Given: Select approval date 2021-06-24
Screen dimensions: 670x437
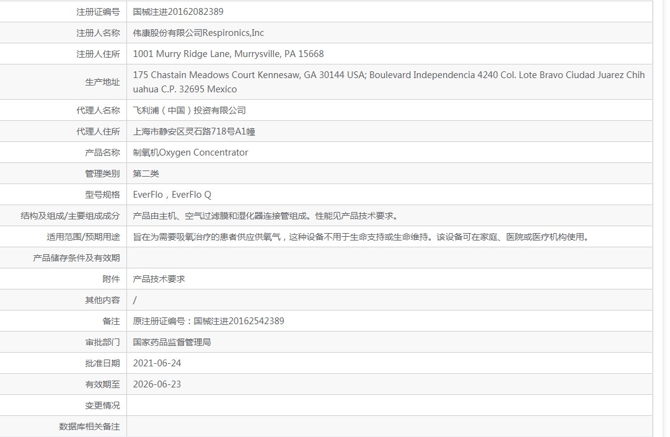Looking at the screenshot, I should 157,363.
